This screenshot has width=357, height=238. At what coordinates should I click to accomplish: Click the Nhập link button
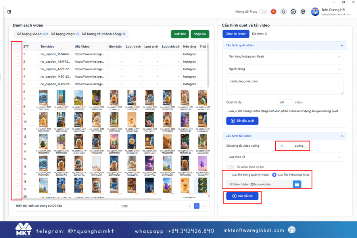[200, 34]
